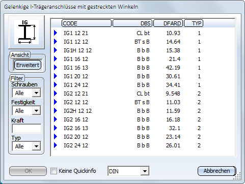
Task: Click blue arrow beside IG1 16 13
Action: point(56,68)
